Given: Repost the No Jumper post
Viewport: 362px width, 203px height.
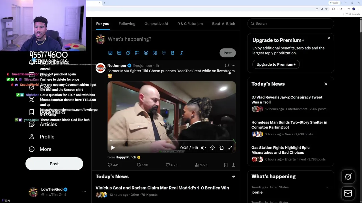Looking at the screenshot, I should (142, 165).
